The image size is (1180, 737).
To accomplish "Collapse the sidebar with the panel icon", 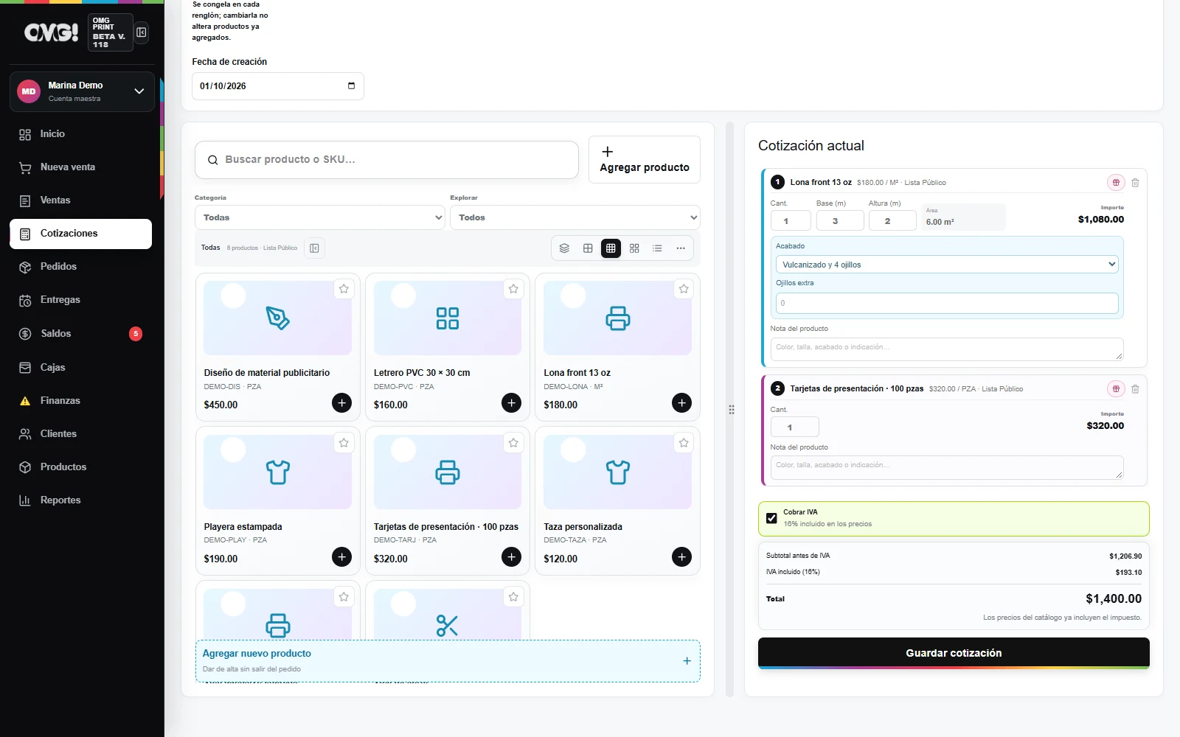I will 142,32.
